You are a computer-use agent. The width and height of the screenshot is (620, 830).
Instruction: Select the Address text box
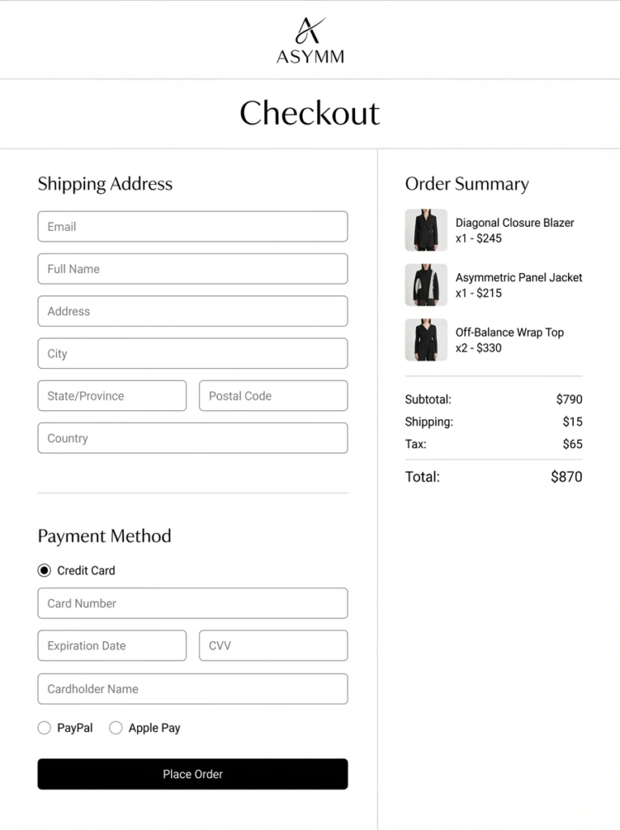click(x=192, y=311)
